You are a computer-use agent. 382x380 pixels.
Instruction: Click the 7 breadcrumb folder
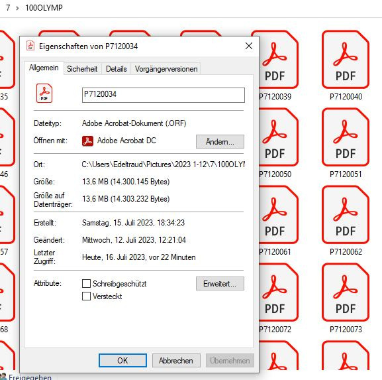(8, 8)
